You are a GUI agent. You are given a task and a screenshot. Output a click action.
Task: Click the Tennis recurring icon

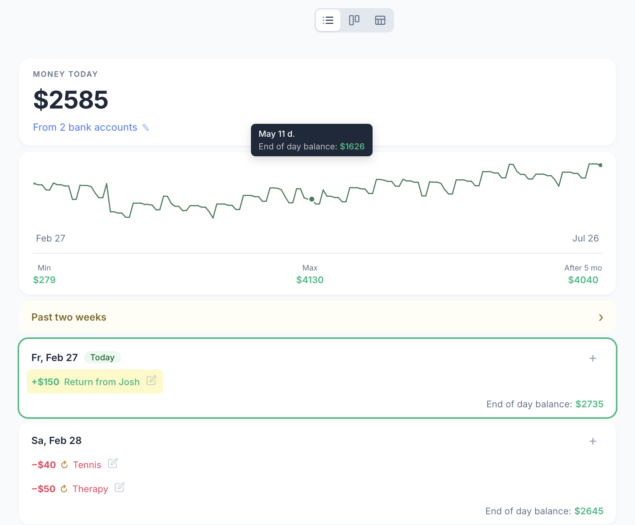[65, 465]
